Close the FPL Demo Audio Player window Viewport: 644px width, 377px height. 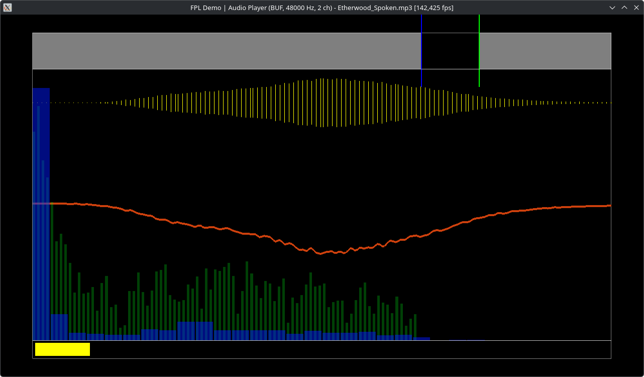coord(636,8)
